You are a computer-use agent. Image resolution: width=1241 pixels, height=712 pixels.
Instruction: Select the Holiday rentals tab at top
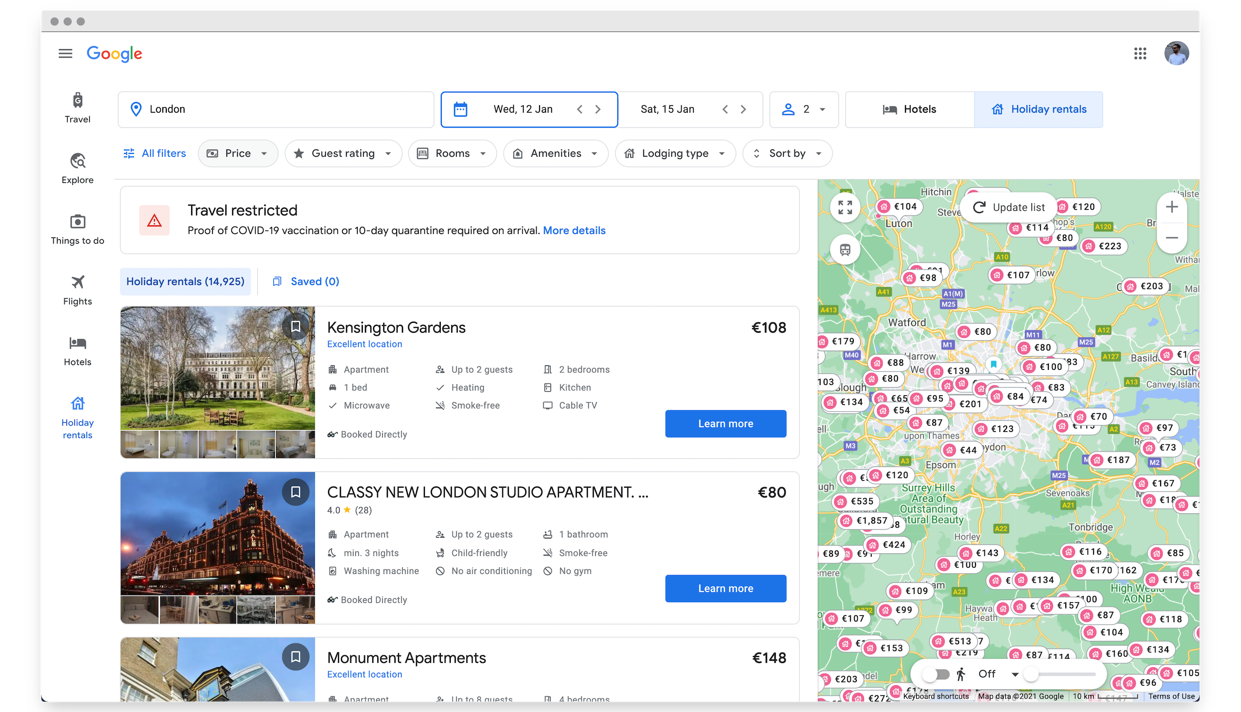1038,109
